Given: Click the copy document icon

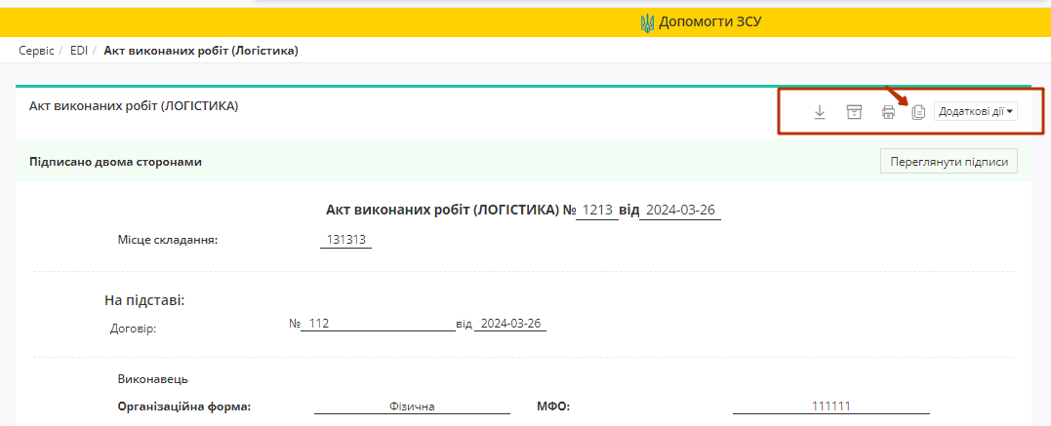Looking at the screenshot, I should coord(918,112).
